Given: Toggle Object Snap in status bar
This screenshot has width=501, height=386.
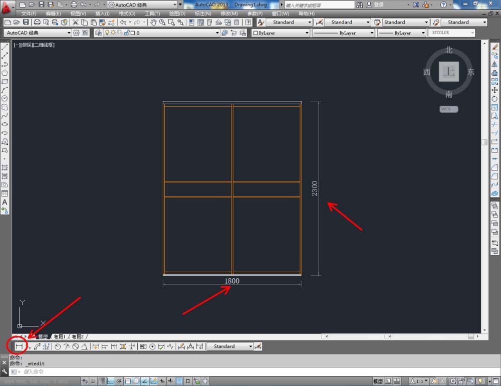Looking at the screenshot, I should click(128, 381).
